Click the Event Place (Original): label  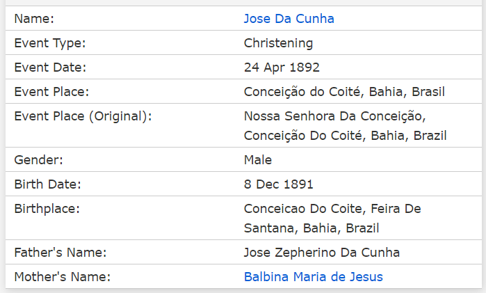83,116
